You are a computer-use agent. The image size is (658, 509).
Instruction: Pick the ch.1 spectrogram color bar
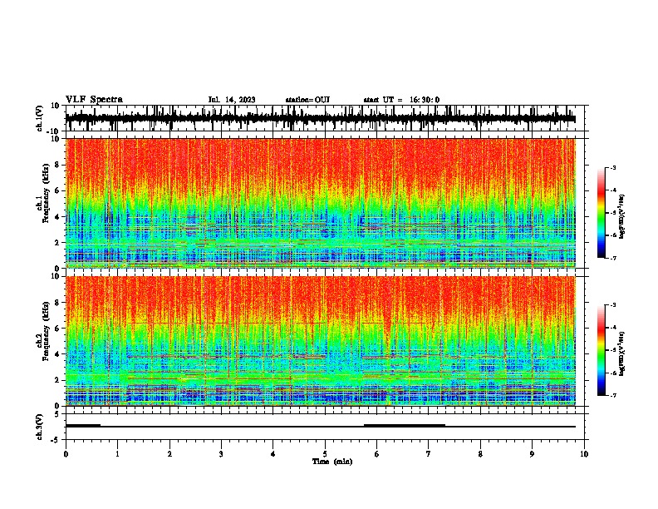coord(601,213)
